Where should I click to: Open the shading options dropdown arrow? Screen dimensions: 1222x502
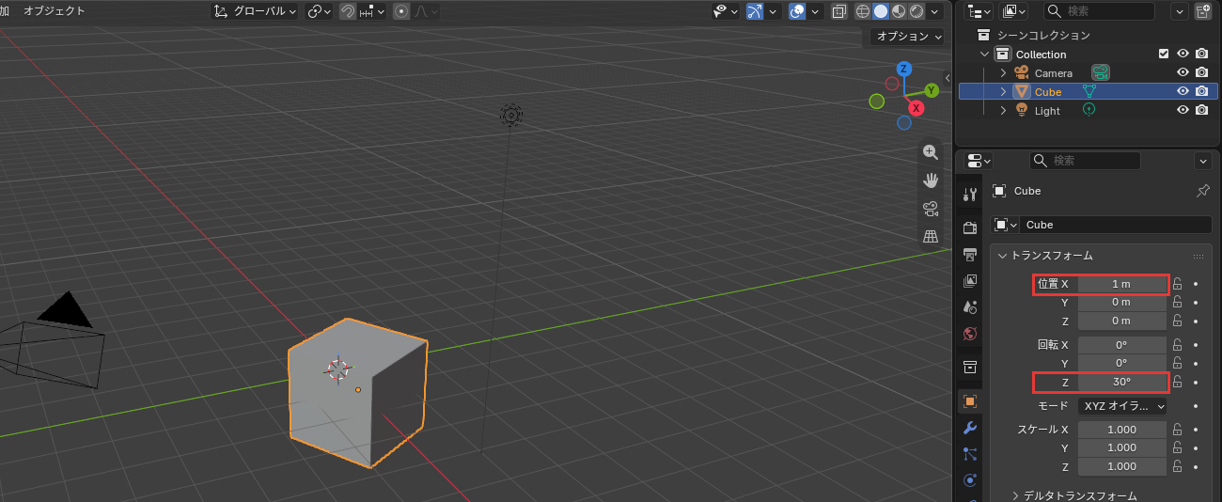coord(935,11)
